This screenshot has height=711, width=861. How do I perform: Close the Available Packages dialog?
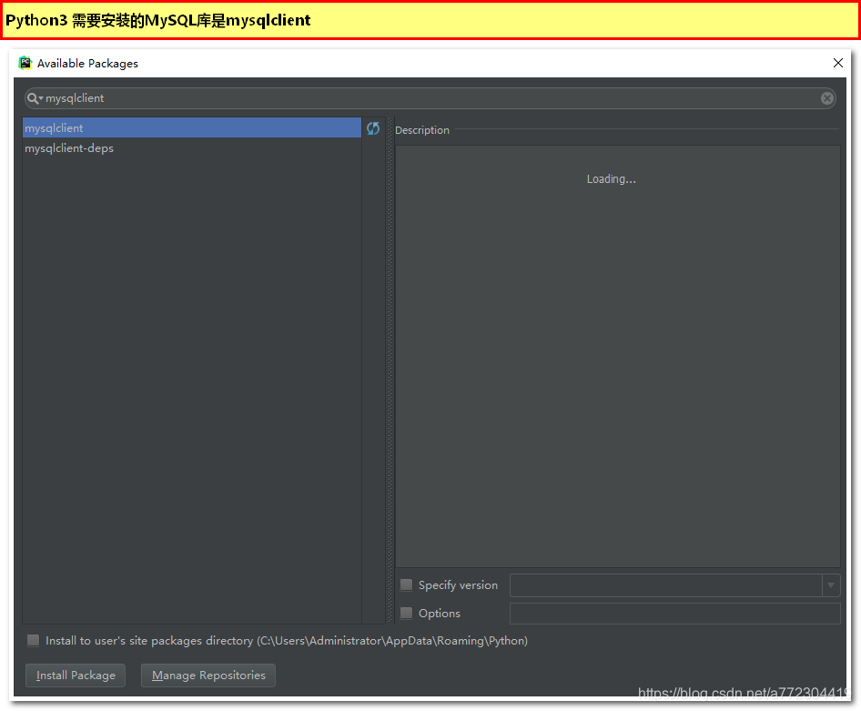(x=837, y=63)
